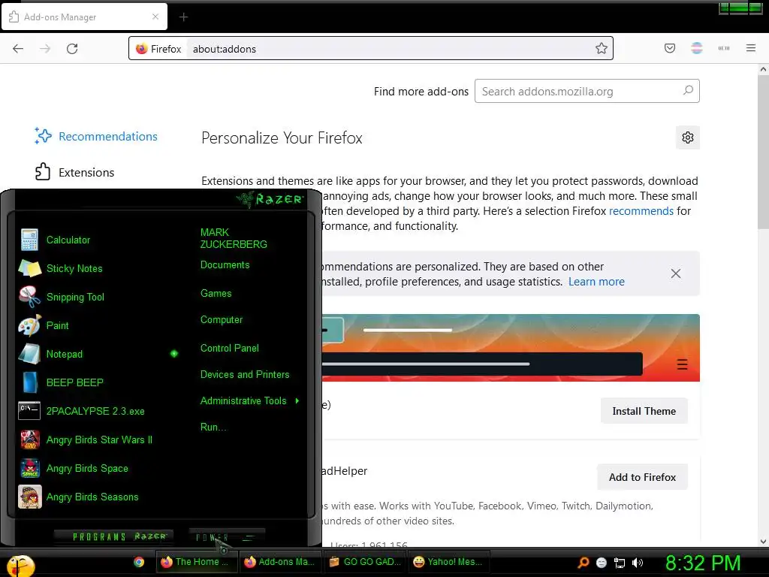This screenshot has height=577, width=769.
Task: Click the orange magnifier tray icon
Action: click(583, 563)
